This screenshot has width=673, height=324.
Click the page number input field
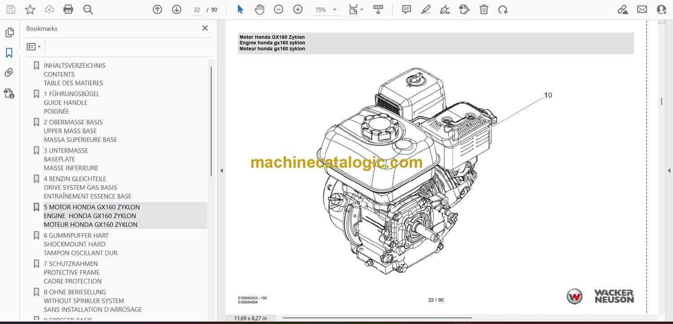197,9
